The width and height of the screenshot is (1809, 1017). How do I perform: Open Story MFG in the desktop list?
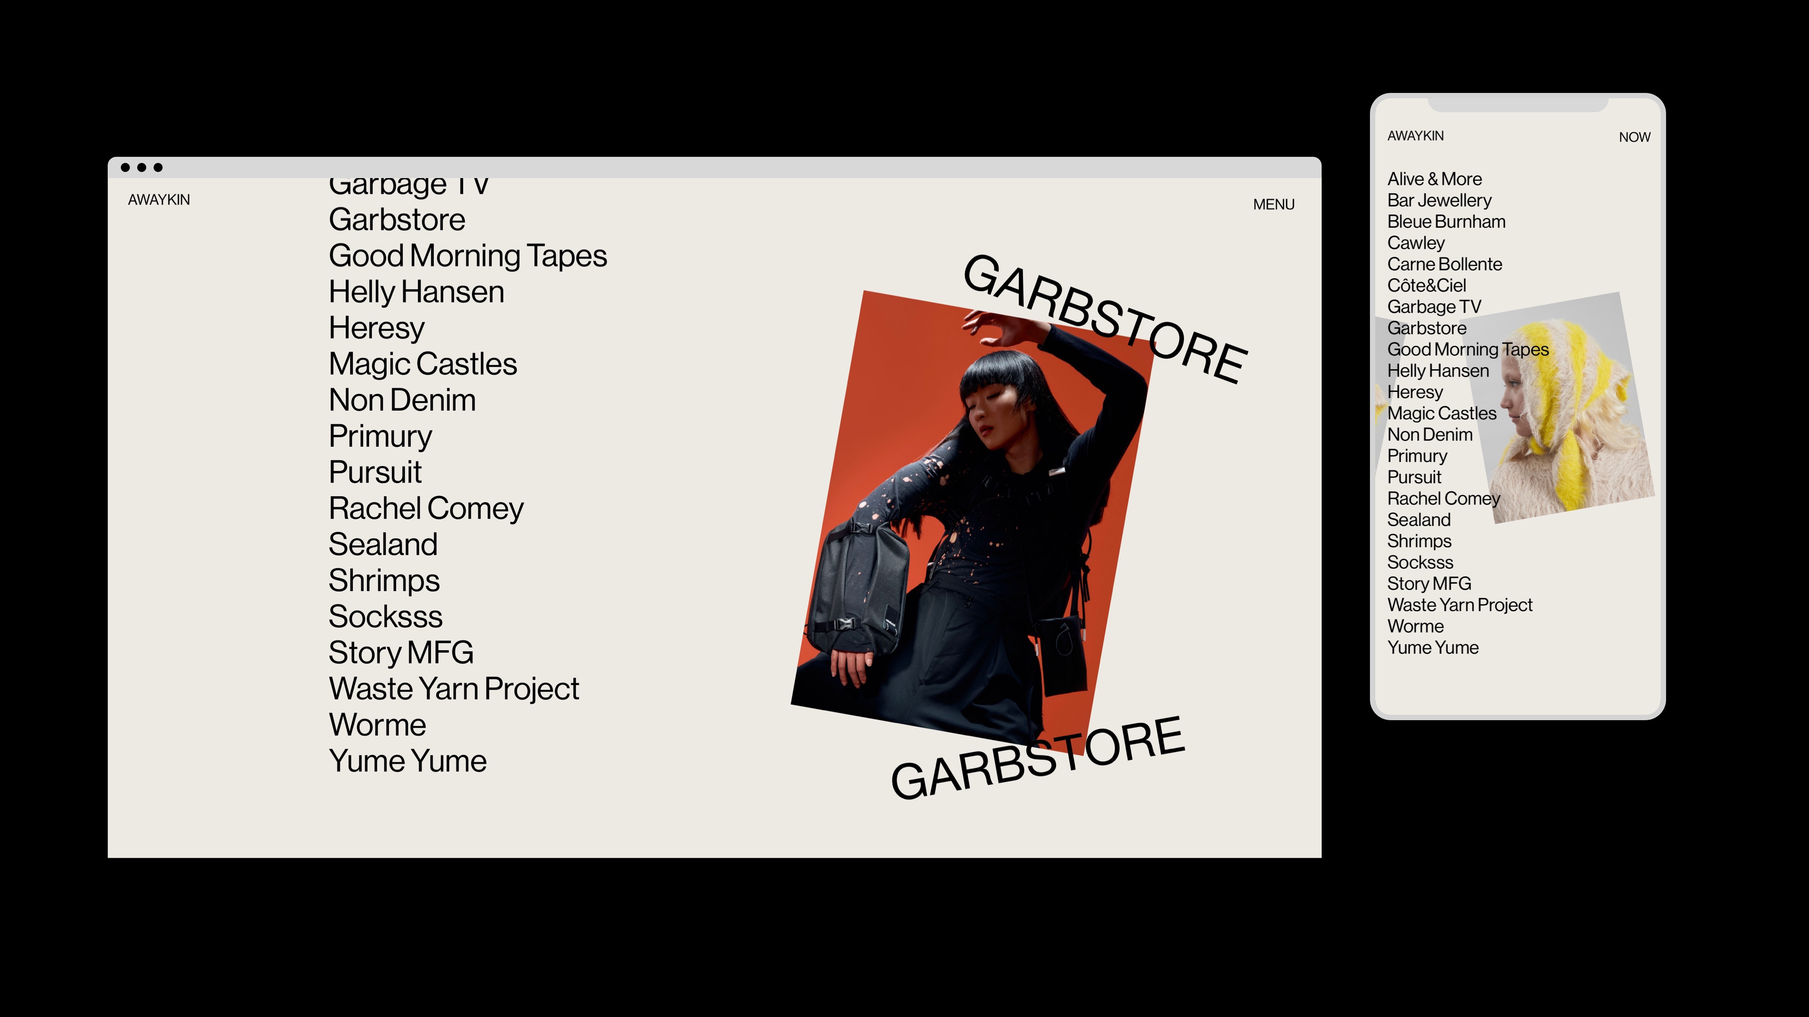401,653
